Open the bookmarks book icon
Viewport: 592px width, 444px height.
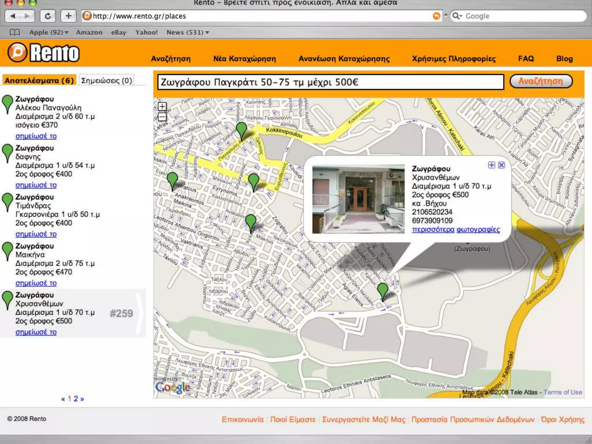coord(15,32)
